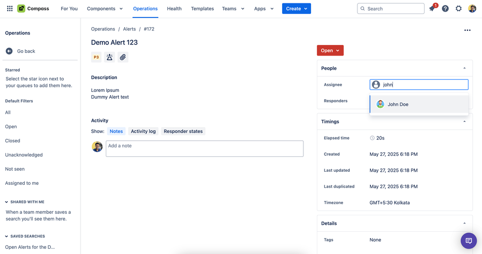This screenshot has width=482, height=254.
Task: Click the alert siren icon under title
Action: pyautogui.click(x=110, y=57)
